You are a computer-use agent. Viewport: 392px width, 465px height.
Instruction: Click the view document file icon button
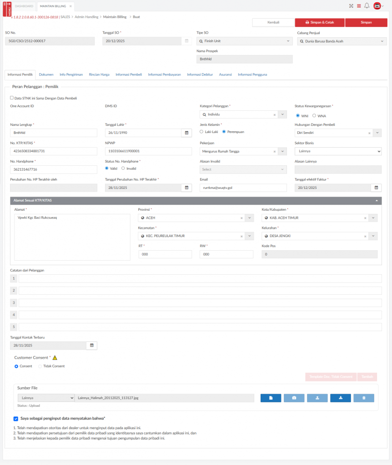271,398
